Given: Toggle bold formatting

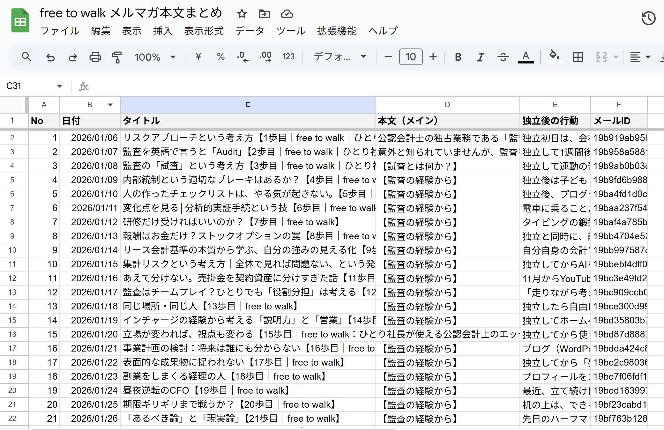Looking at the screenshot, I should pyautogui.click(x=458, y=57).
